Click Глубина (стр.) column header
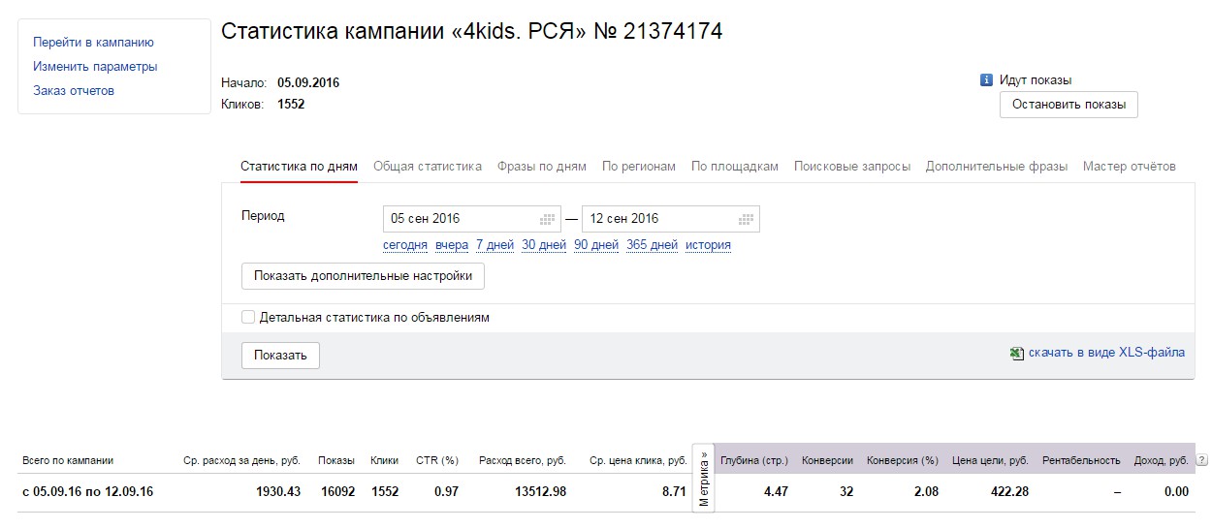Viewport: 1212px width, 529px height. pos(754,461)
